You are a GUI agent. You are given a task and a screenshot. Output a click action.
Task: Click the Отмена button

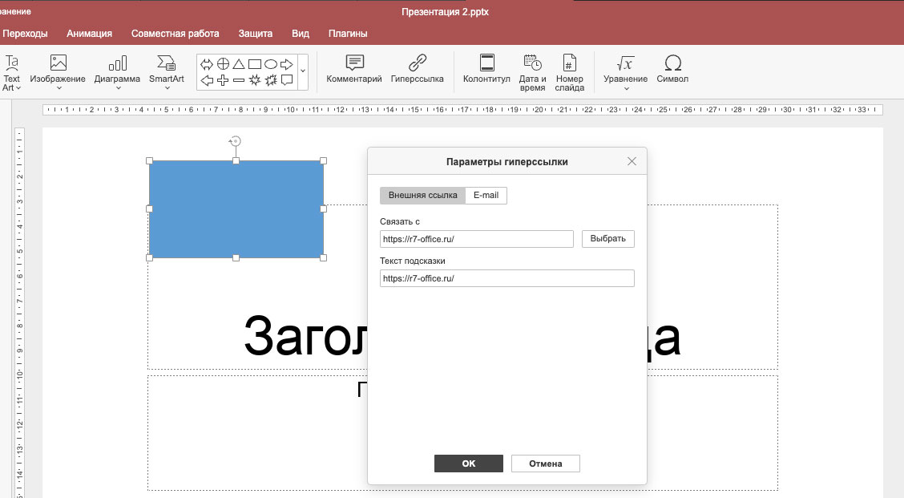pyautogui.click(x=546, y=464)
